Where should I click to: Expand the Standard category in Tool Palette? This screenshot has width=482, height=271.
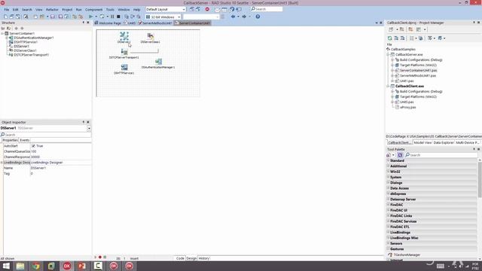tap(389, 160)
